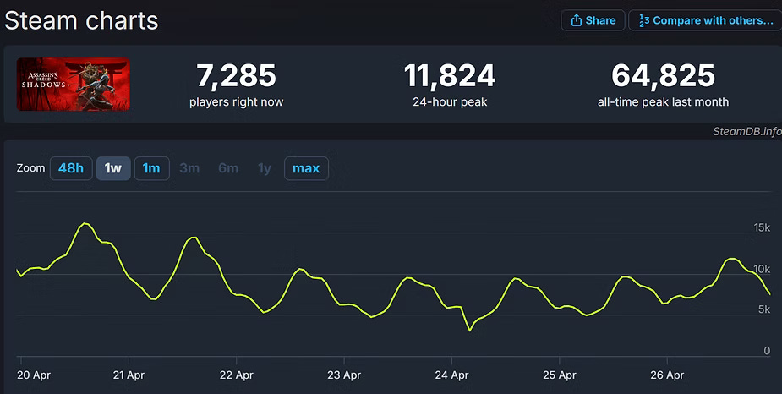
Task: Click the 10k y-axis label
Action: click(x=762, y=270)
